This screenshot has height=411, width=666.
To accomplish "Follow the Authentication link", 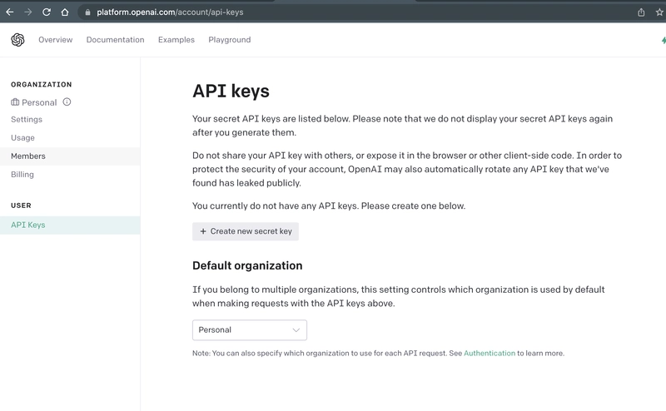I will [490, 354].
